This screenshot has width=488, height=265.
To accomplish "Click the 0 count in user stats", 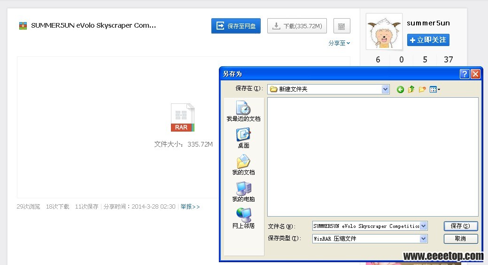I will (x=402, y=60).
